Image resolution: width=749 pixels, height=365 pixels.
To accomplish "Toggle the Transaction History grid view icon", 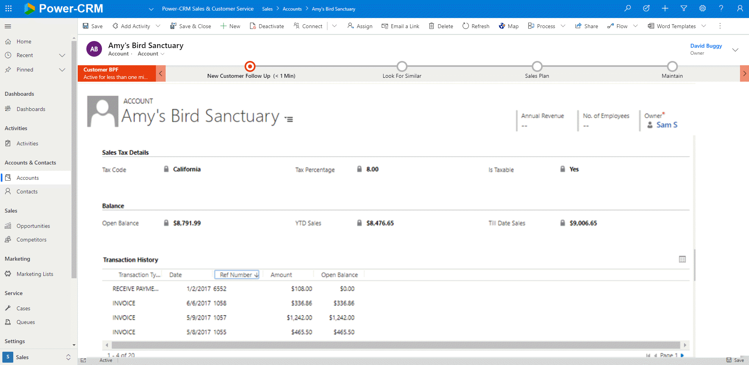I will point(682,259).
